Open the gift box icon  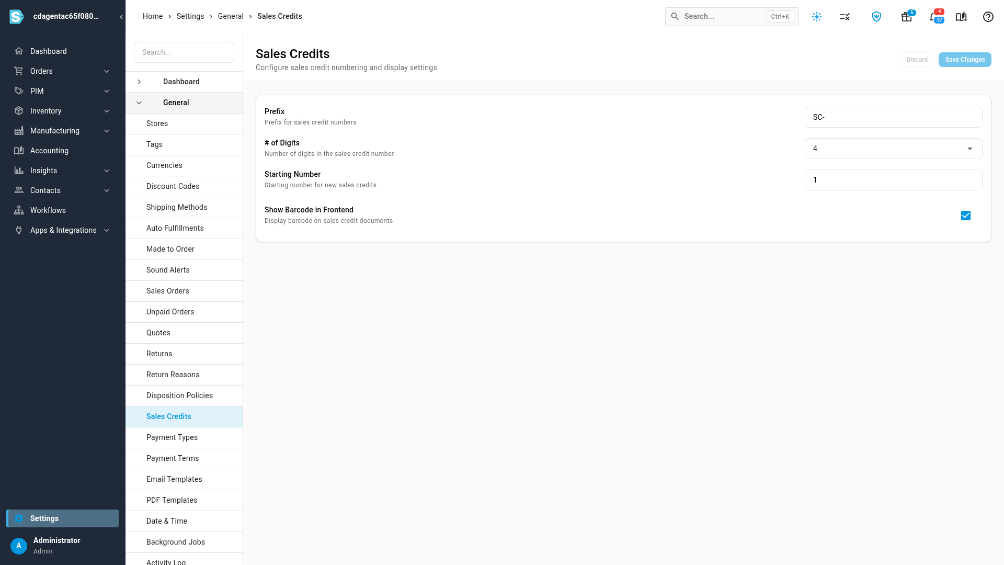click(x=907, y=17)
